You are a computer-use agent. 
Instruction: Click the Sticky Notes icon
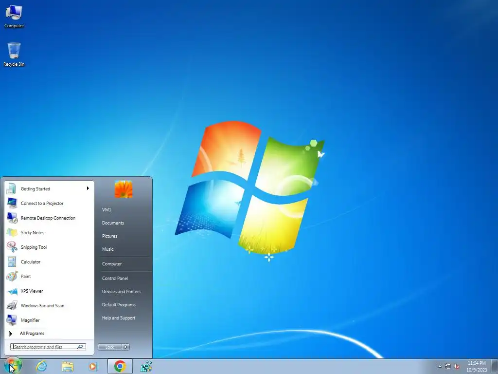point(12,232)
